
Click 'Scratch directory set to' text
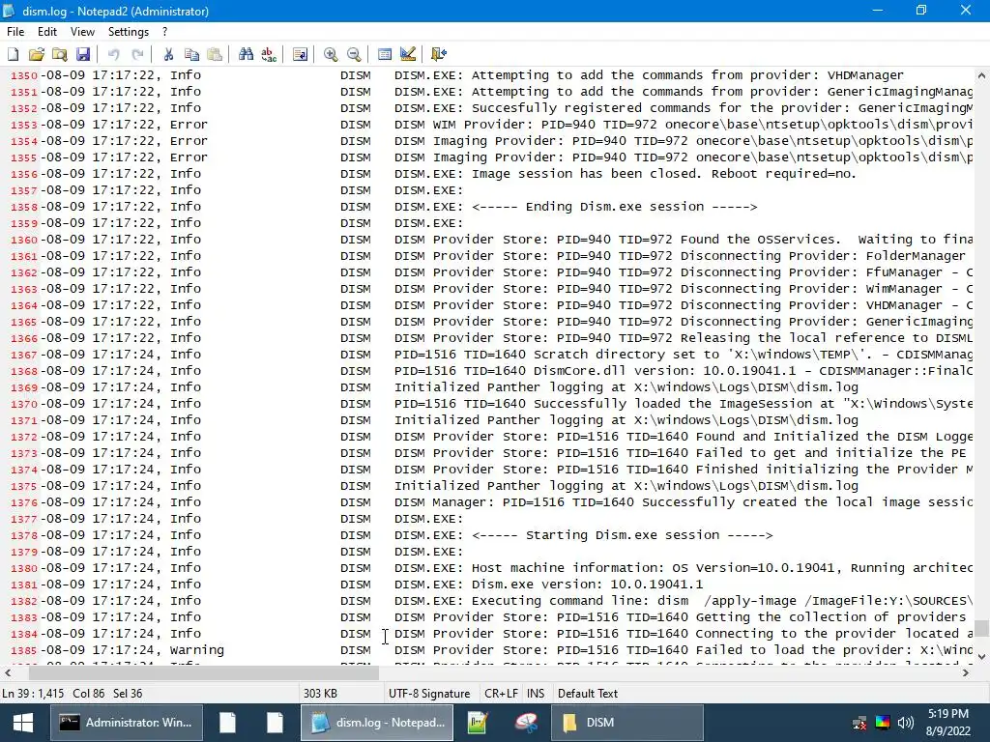tap(626, 355)
